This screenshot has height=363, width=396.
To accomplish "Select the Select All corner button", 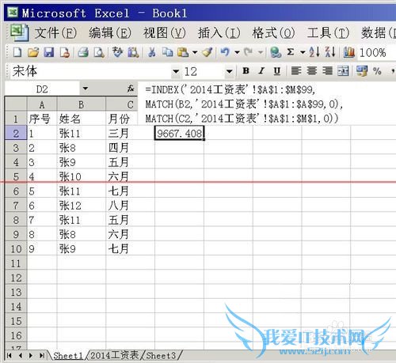I will pyautogui.click(x=16, y=104).
